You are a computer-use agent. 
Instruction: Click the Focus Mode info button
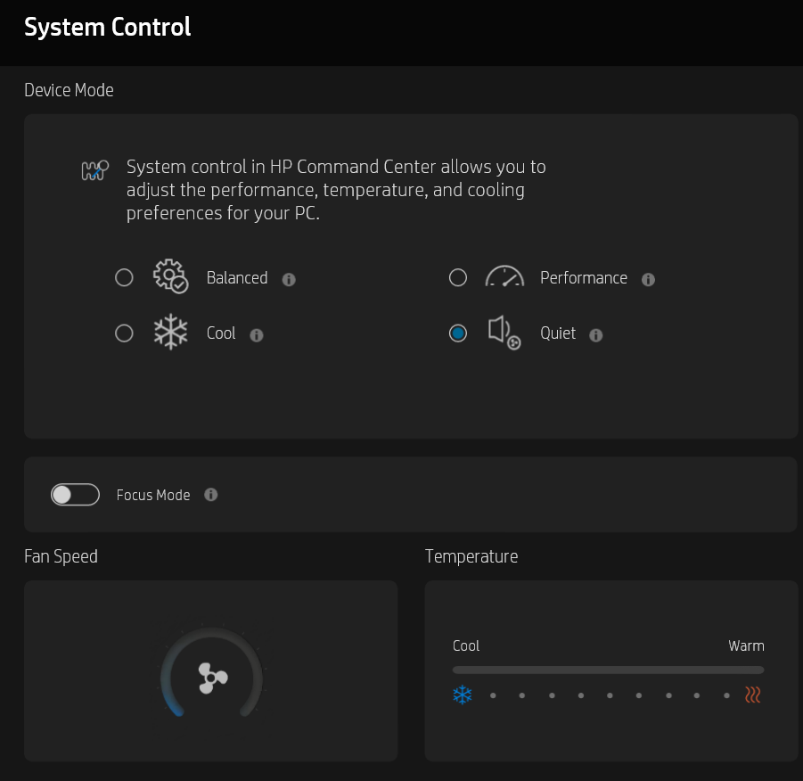click(210, 494)
